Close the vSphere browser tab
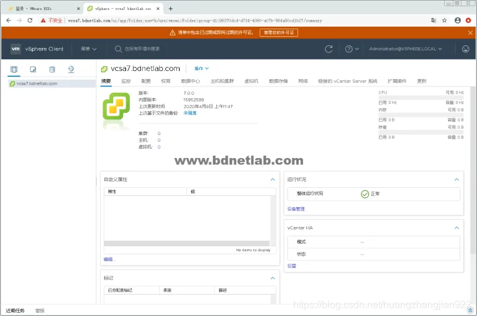 (x=158, y=9)
